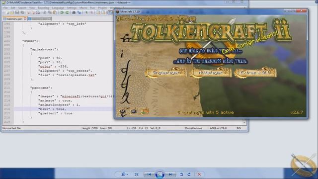Click the New file icon in Notepad++ toolbar

7,12
